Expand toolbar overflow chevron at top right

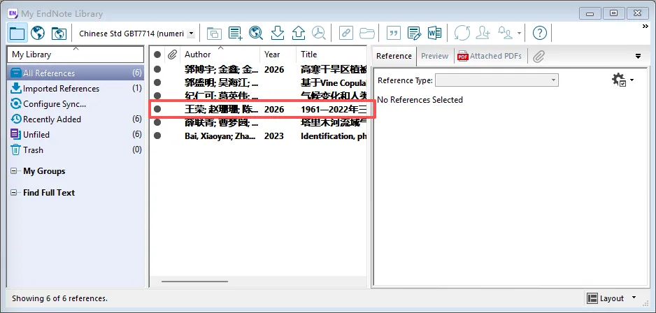(x=645, y=27)
